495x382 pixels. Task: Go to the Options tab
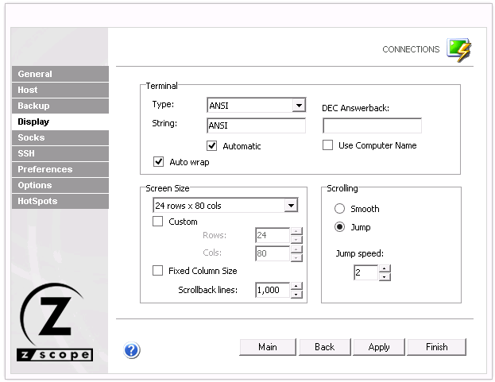click(60, 185)
